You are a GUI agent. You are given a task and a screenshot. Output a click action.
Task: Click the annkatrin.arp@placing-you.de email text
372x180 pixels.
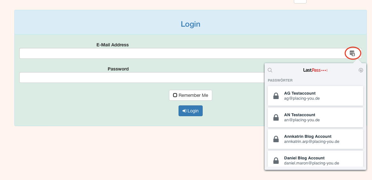[x=311, y=142]
